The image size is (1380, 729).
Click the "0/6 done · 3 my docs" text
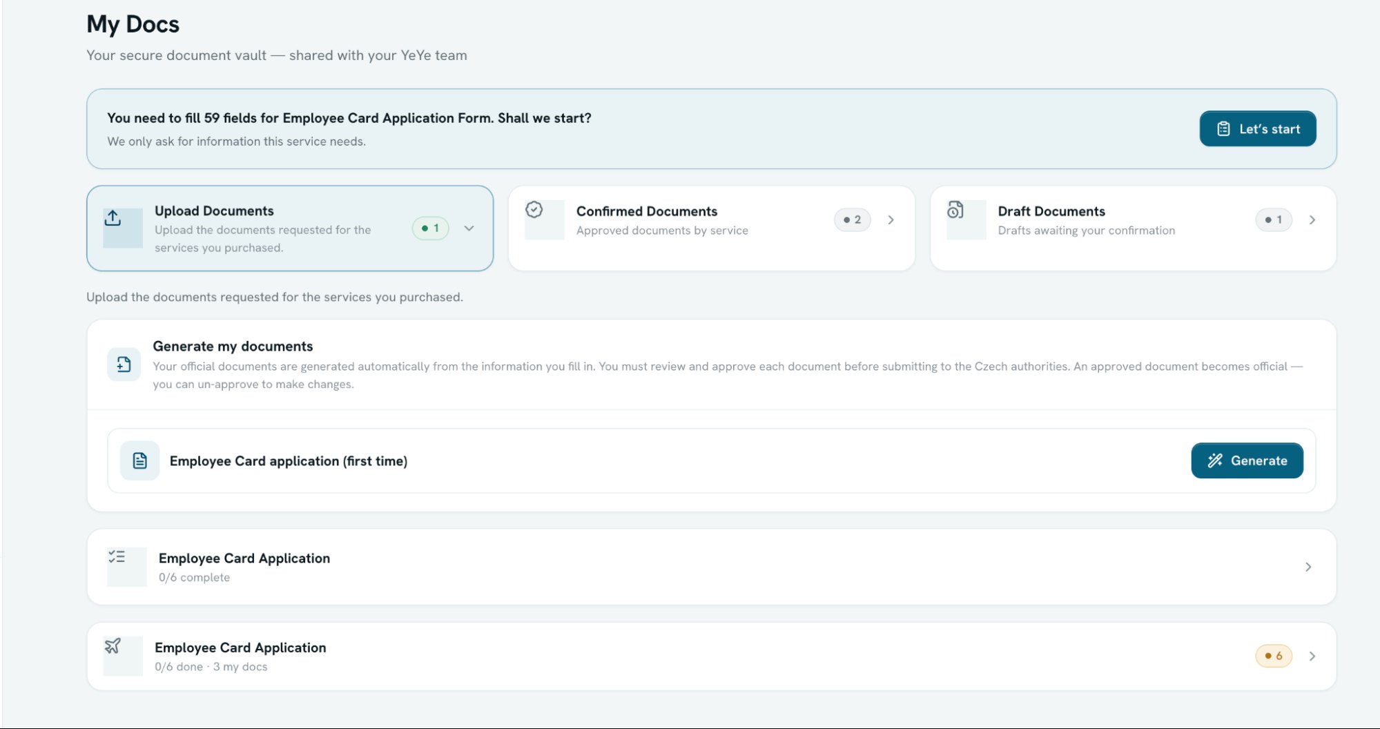(x=211, y=667)
